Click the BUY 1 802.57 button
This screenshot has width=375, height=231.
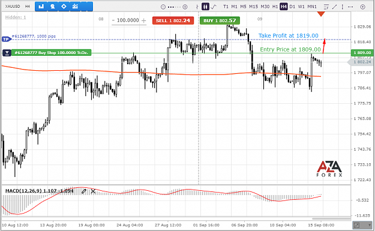[220, 20]
